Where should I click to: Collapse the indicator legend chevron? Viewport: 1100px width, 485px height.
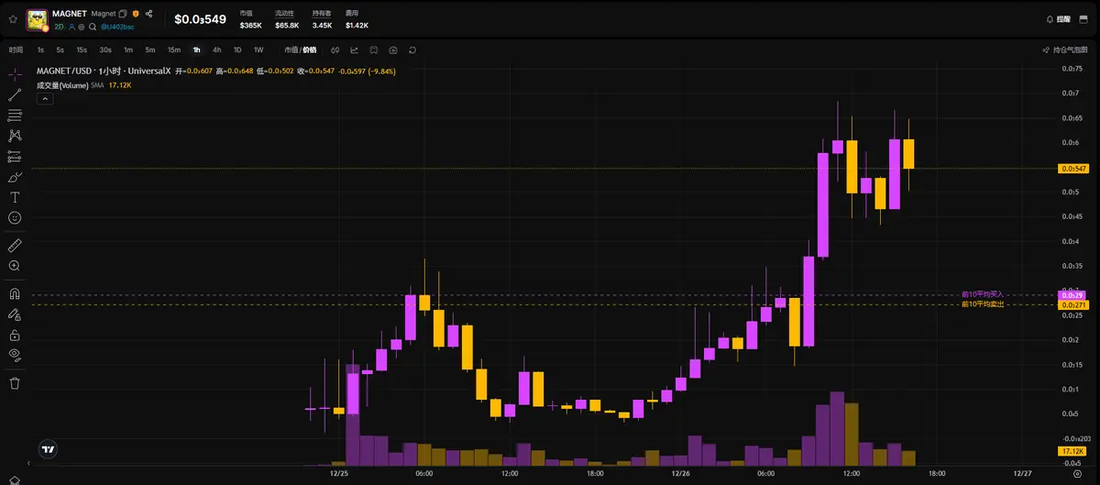[44, 97]
